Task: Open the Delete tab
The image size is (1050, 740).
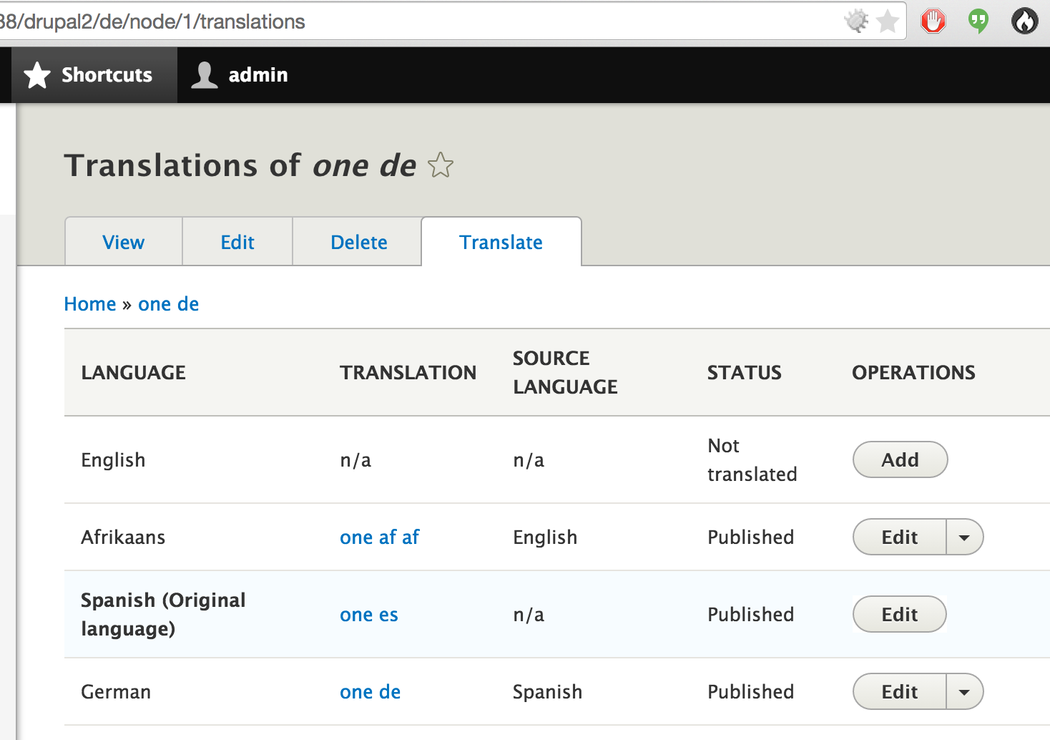Action: (359, 242)
